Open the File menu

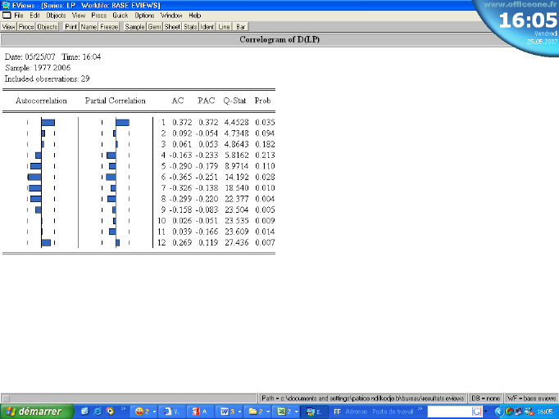19,16
